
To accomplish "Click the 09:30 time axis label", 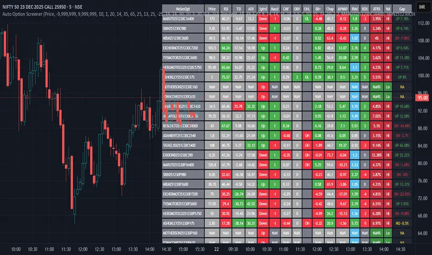I will coord(233,249).
